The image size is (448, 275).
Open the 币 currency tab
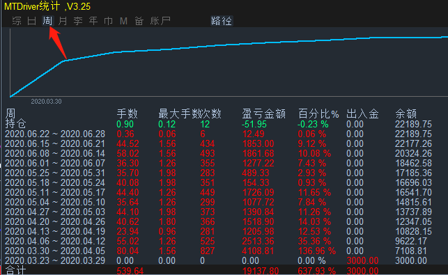[x=108, y=21]
